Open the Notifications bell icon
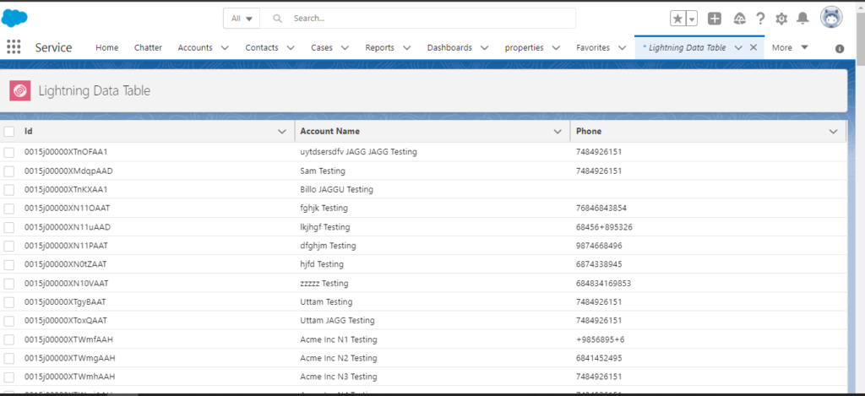The image size is (865, 396). [x=802, y=19]
